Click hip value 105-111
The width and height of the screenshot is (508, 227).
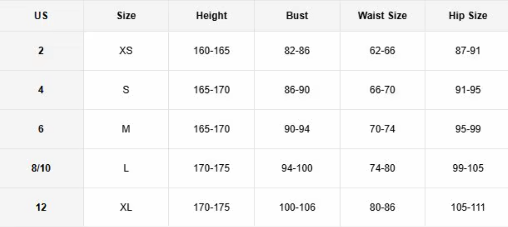click(x=468, y=207)
